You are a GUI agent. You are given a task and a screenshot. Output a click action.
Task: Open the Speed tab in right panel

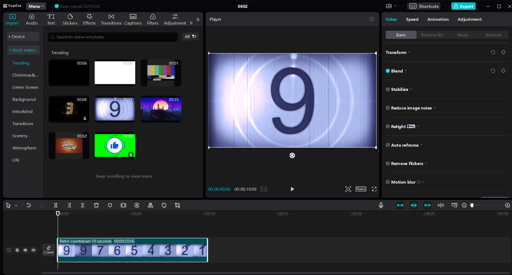click(412, 19)
